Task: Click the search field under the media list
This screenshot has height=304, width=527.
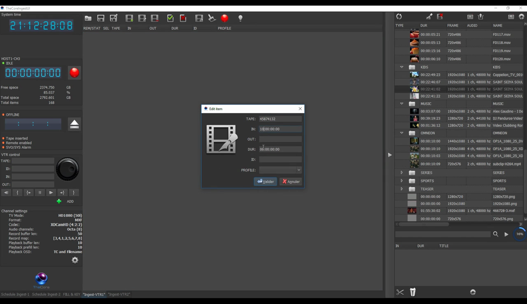Action: point(443,234)
